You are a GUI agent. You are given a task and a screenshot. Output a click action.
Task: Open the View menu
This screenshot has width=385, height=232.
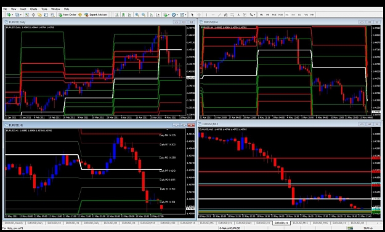coord(14,9)
